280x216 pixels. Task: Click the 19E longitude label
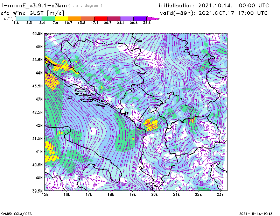133,194
